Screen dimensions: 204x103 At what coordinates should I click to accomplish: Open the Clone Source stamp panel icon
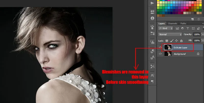pos(152,42)
